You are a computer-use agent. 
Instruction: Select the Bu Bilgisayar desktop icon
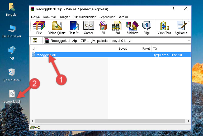(x=12, y=31)
